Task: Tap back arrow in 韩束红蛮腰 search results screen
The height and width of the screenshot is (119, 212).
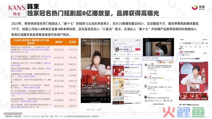Action: [180, 43]
